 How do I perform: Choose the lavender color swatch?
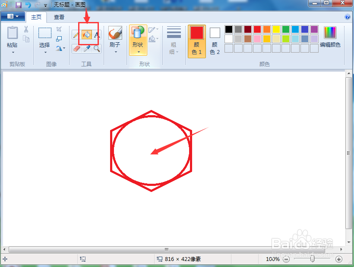(x=314, y=39)
